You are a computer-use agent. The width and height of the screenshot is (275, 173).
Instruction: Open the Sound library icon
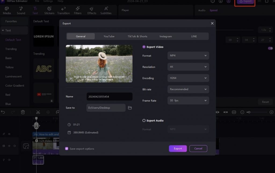click(x=21, y=9)
